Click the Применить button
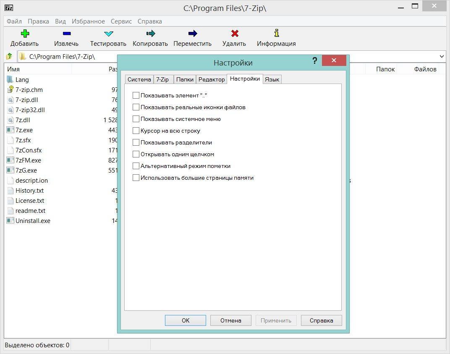Viewport: 450px width, 354px height. pyautogui.click(x=276, y=320)
